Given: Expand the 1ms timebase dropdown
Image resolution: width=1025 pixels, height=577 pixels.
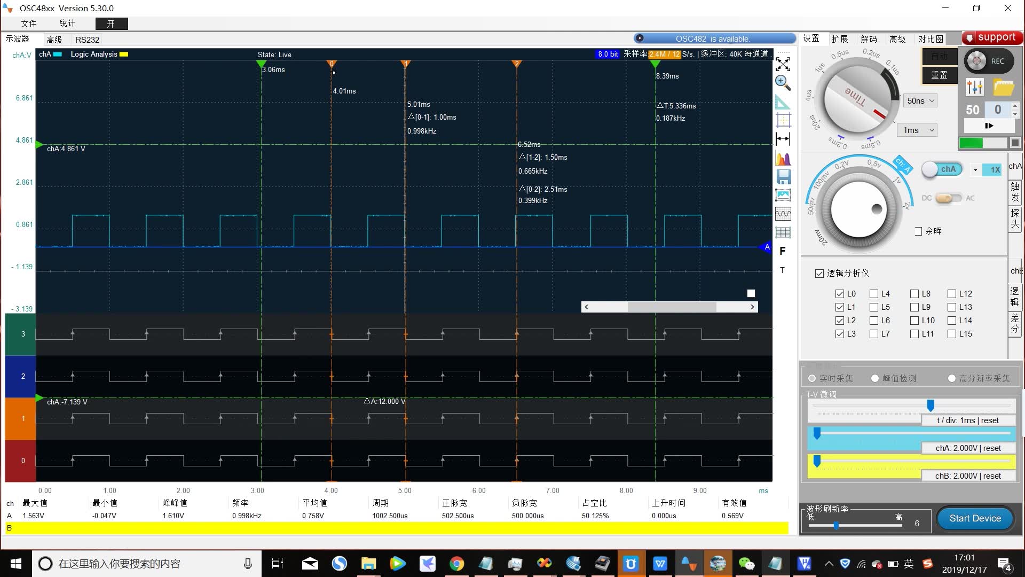Looking at the screenshot, I should pos(918,130).
